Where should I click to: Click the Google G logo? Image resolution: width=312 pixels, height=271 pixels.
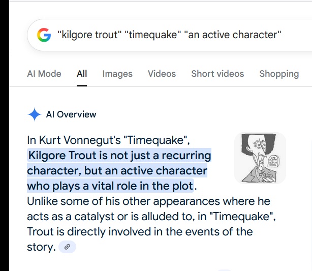tap(44, 35)
